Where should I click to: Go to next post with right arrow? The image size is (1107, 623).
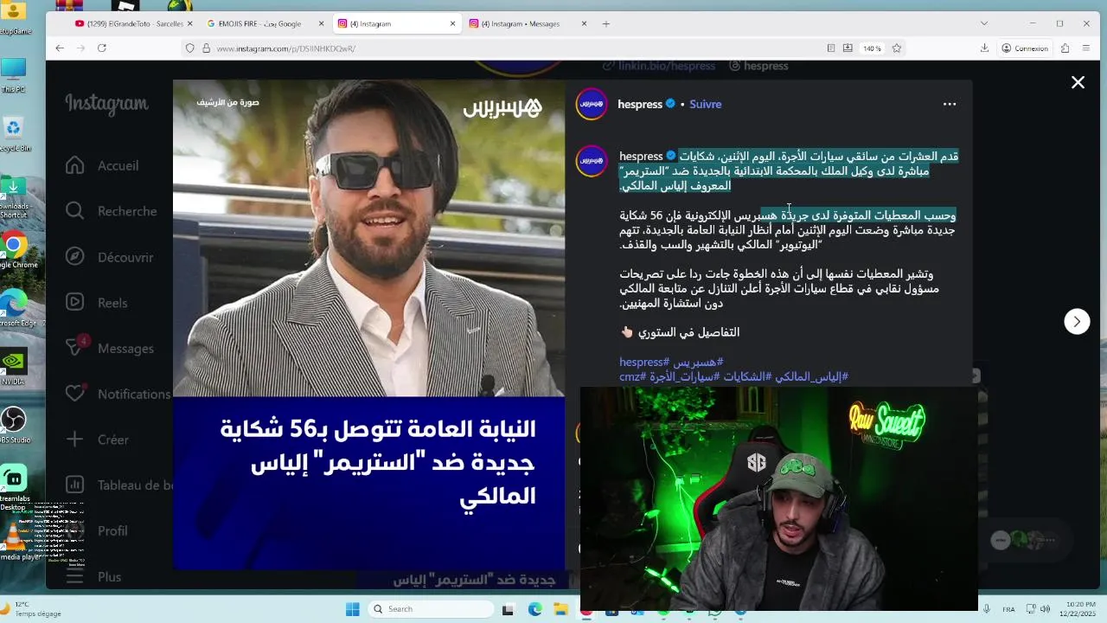1077,322
